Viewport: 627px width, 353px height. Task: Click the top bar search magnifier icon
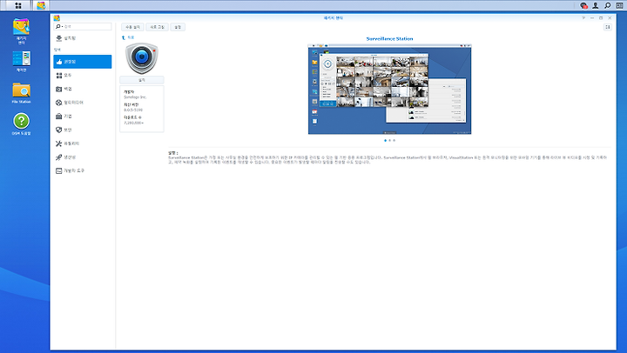[x=608, y=5]
